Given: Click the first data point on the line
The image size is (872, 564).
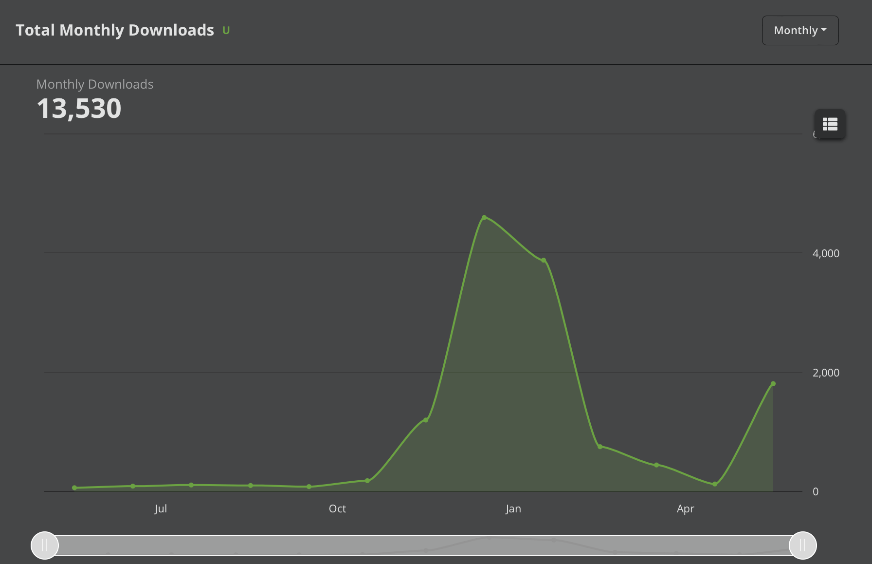Looking at the screenshot, I should point(74,487).
